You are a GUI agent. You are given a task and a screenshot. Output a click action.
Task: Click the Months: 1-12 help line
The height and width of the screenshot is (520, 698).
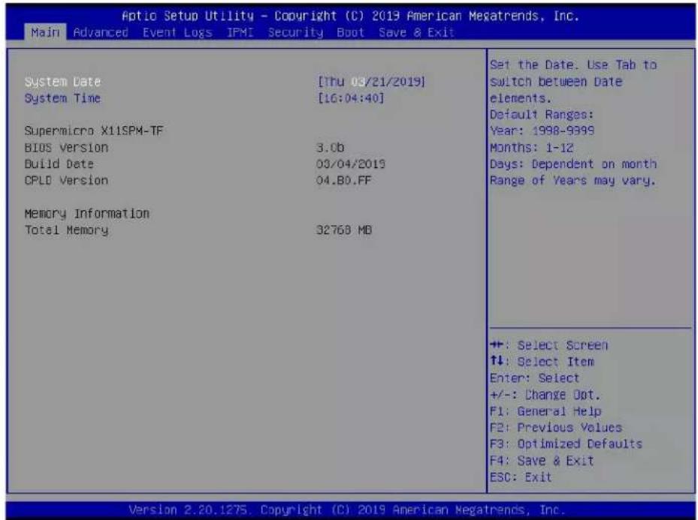(x=531, y=148)
